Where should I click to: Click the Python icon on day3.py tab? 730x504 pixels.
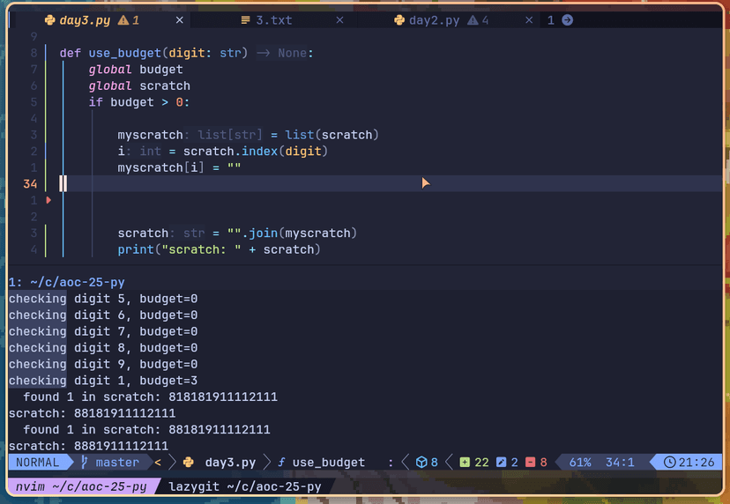[48, 20]
